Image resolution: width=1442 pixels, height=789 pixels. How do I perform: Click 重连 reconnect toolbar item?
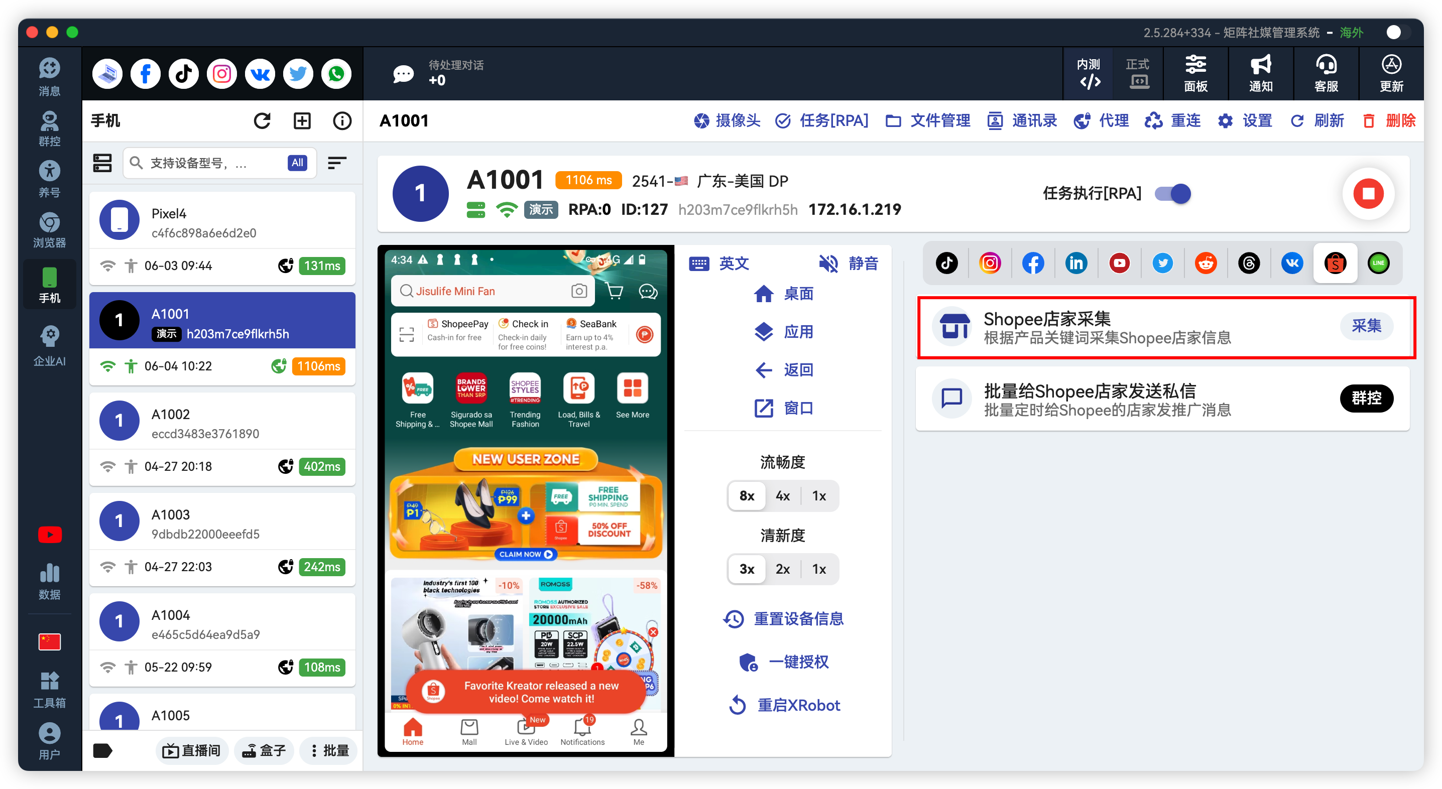point(1173,120)
